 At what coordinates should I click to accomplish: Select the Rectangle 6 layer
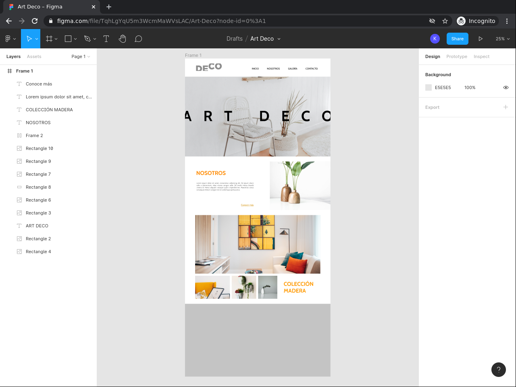(48, 200)
